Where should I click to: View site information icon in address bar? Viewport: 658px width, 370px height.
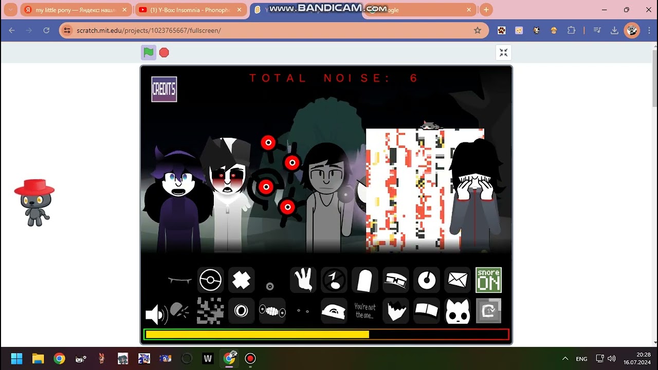coord(67,30)
